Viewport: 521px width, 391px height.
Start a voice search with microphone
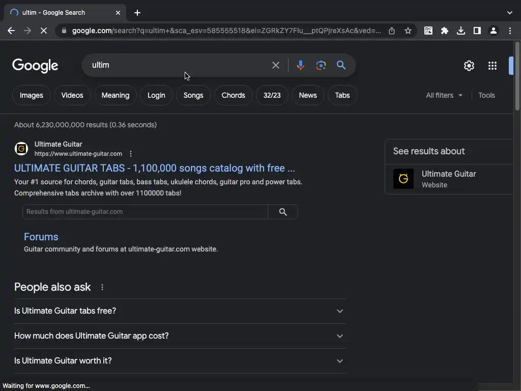(x=300, y=65)
